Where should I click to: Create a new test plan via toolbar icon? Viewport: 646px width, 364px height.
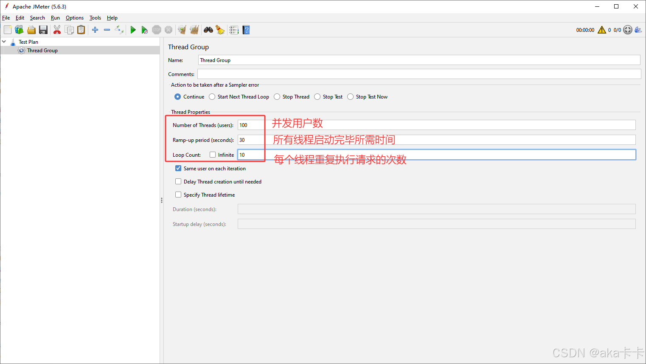[x=8, y=30]
